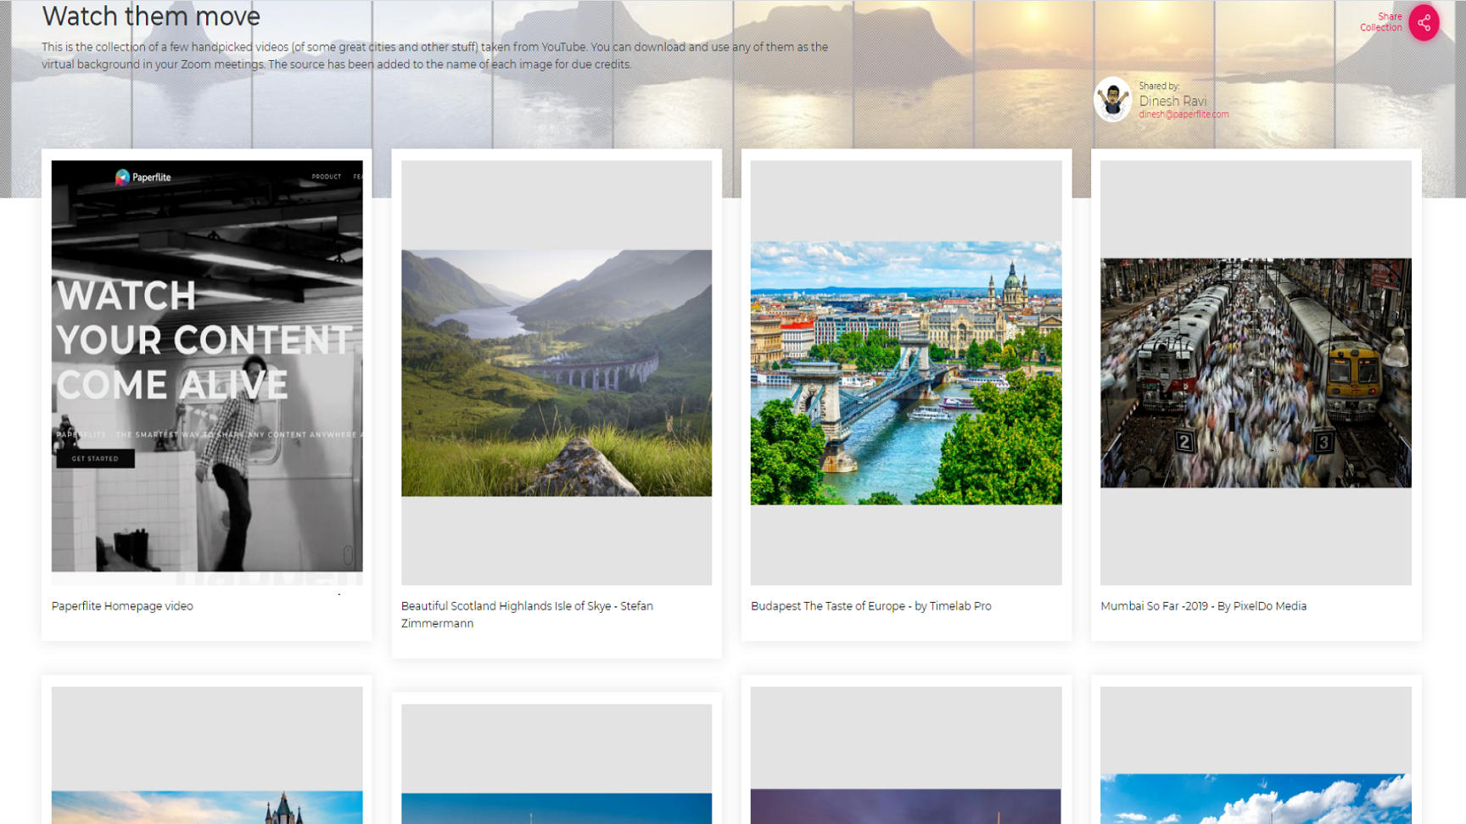Click the Paperflite logo in the homepage thumbnail
Screen dimensions: 1466x824
point(143,177)
